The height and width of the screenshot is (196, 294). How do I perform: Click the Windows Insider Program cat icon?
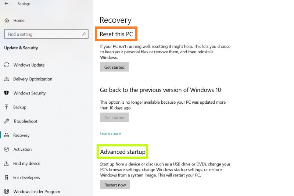pos(7,192)
